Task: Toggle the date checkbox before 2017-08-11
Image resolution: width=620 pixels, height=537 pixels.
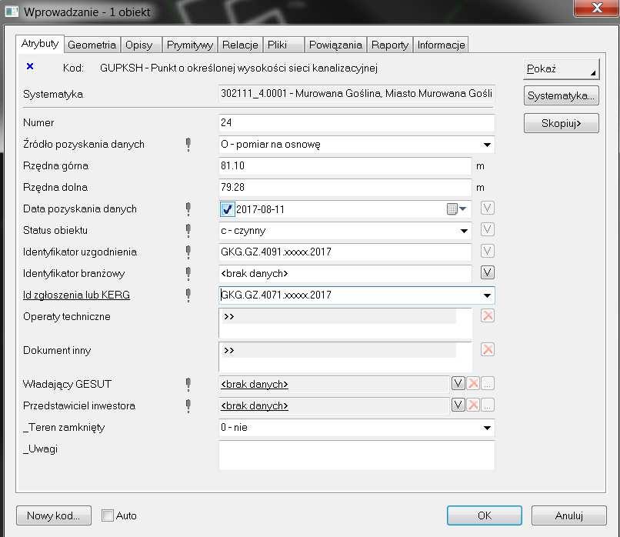Action: tap(227, 209)
